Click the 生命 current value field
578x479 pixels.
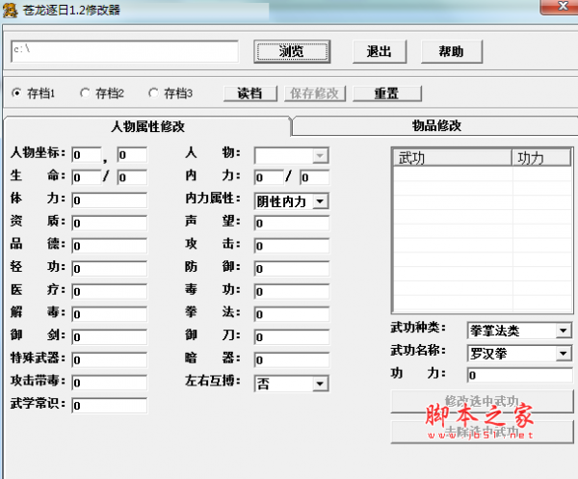click(87, 177)
